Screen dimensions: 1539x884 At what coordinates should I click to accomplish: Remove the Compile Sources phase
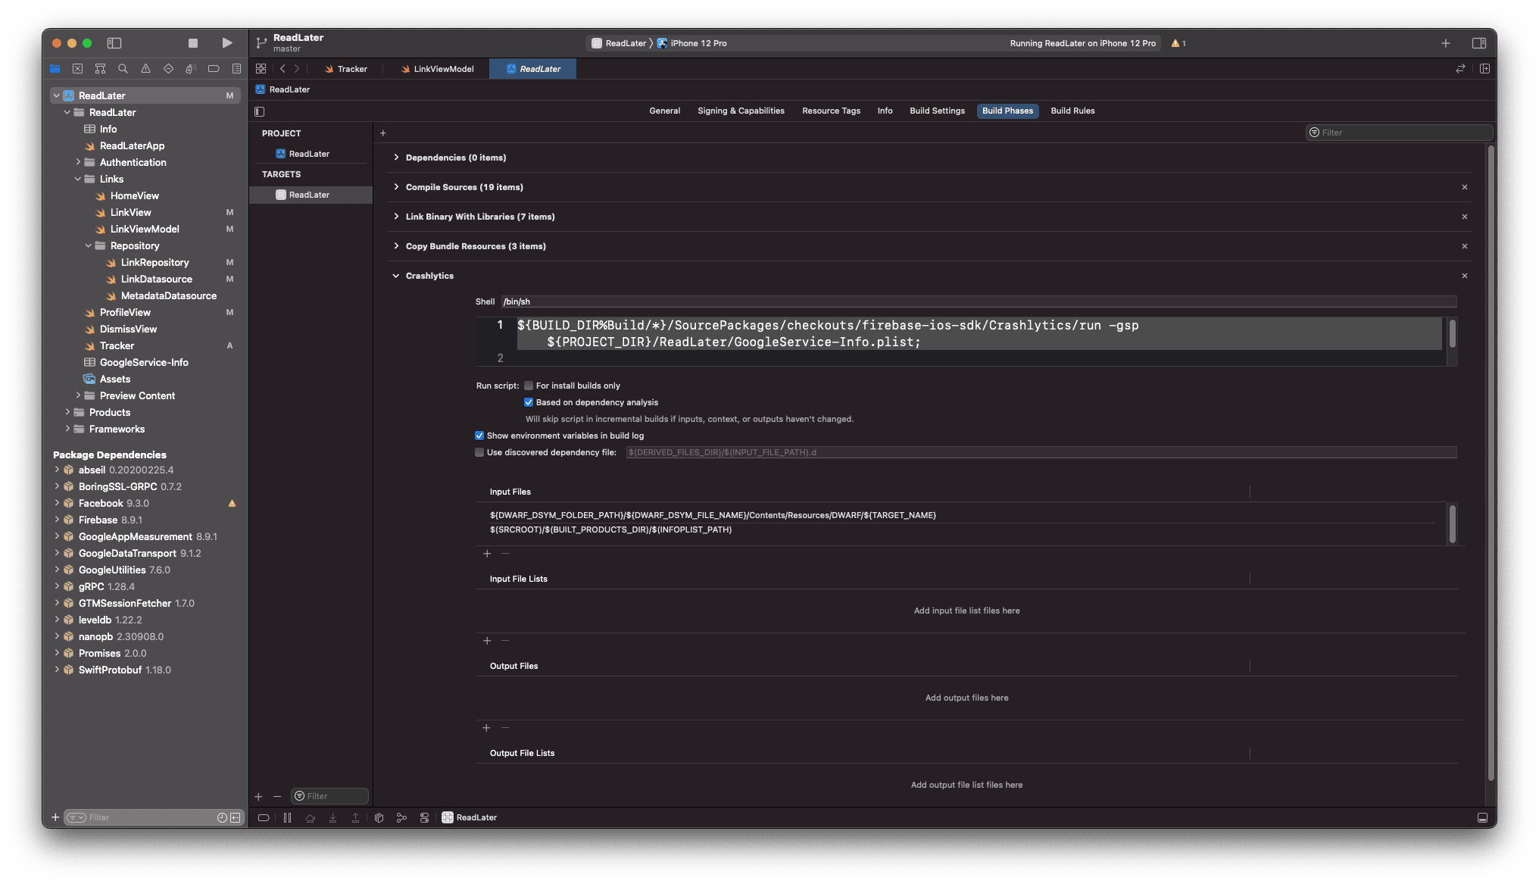(1464, 187)
